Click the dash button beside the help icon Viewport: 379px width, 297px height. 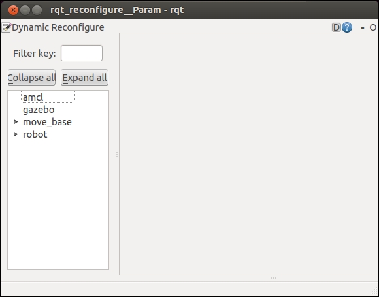[x=362, y=28]
